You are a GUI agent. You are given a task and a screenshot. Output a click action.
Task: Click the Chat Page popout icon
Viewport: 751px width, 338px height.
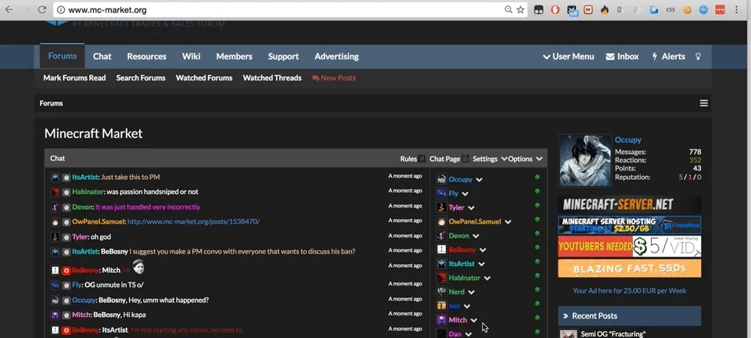465,159
